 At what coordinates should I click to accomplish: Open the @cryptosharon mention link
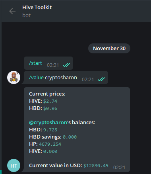click(48, 123)
